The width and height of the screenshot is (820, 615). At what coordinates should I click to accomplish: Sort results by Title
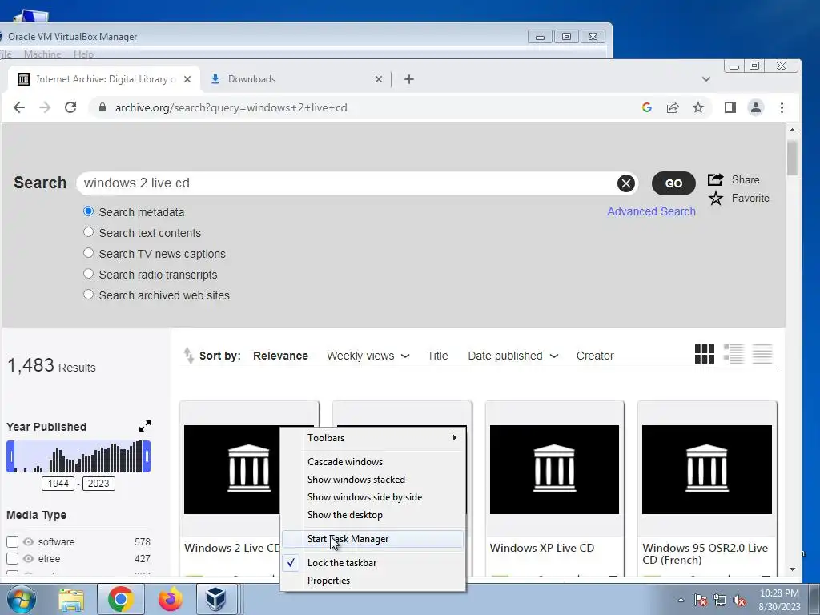(x=437, y=356)
